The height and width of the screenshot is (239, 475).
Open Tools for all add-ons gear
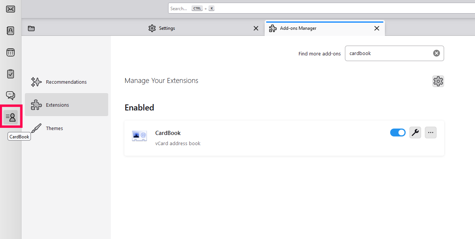pyautogui.click(x=438, y=81)
